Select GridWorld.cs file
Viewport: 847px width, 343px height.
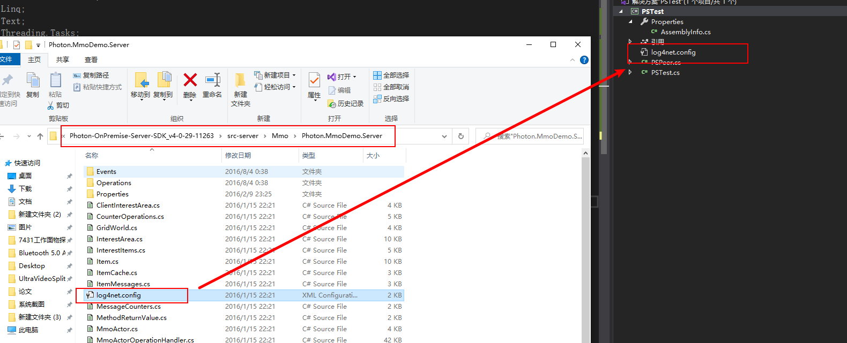pos(244,228)
